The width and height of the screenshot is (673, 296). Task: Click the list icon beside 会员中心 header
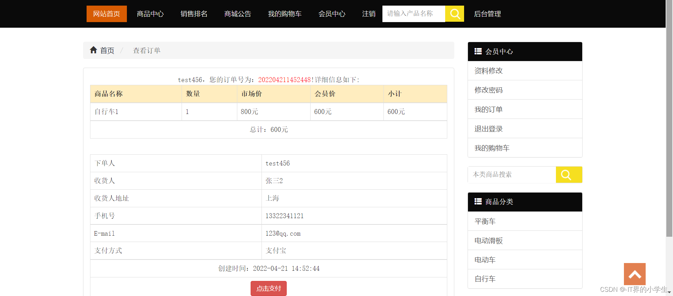click(478, 51)
